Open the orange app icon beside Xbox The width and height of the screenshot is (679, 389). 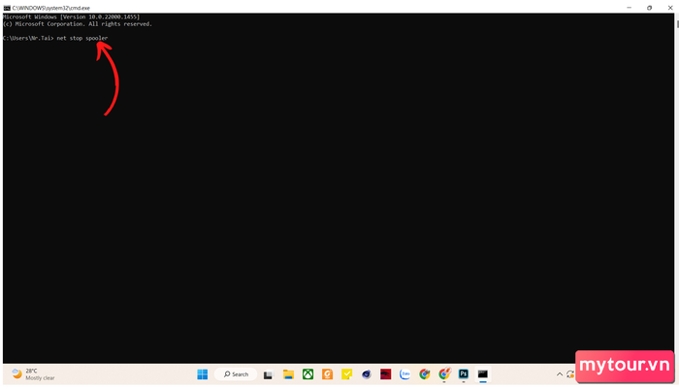pos(328,374)
